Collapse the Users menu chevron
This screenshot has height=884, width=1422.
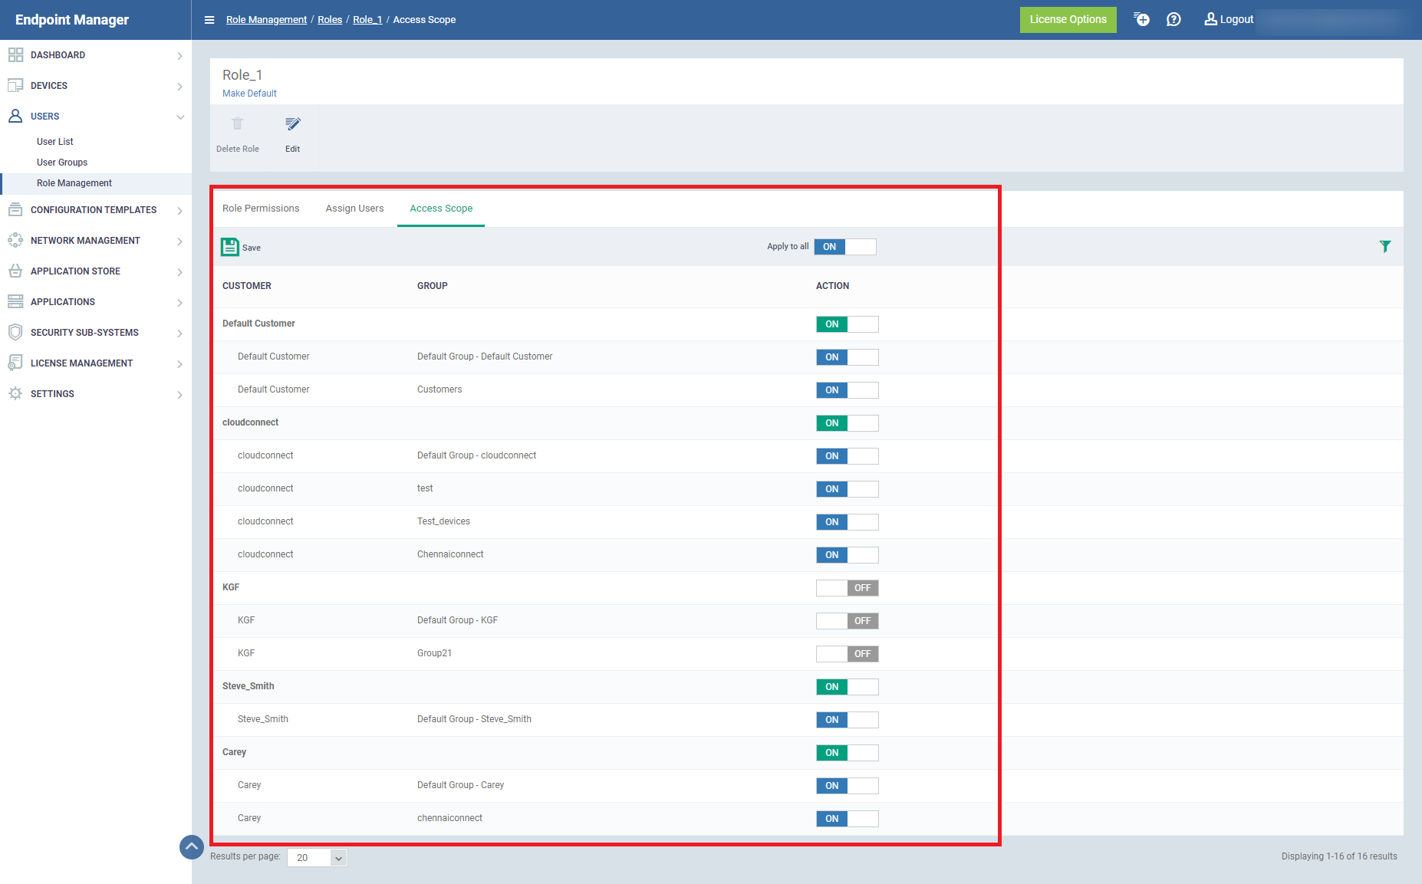(180, 117)
